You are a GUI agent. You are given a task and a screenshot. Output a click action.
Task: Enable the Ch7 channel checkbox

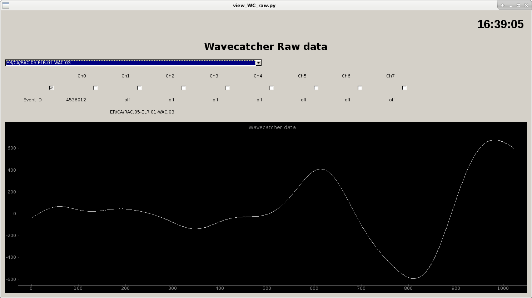tap(404, 87)
